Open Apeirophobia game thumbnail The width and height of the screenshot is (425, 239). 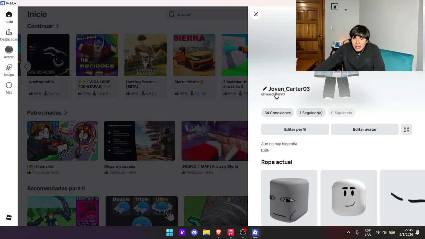48,55
